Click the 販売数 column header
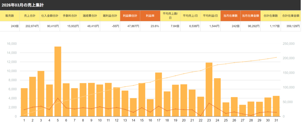The image size is (302, 126). click(x=10, y=16)
